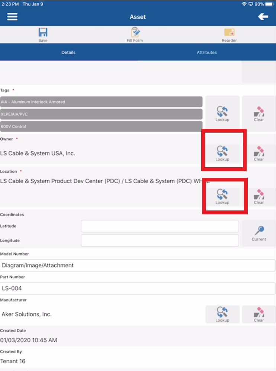Screen dimensions: 276x371
Task: Select the 600V Control tag
Action: pos(101,126)
